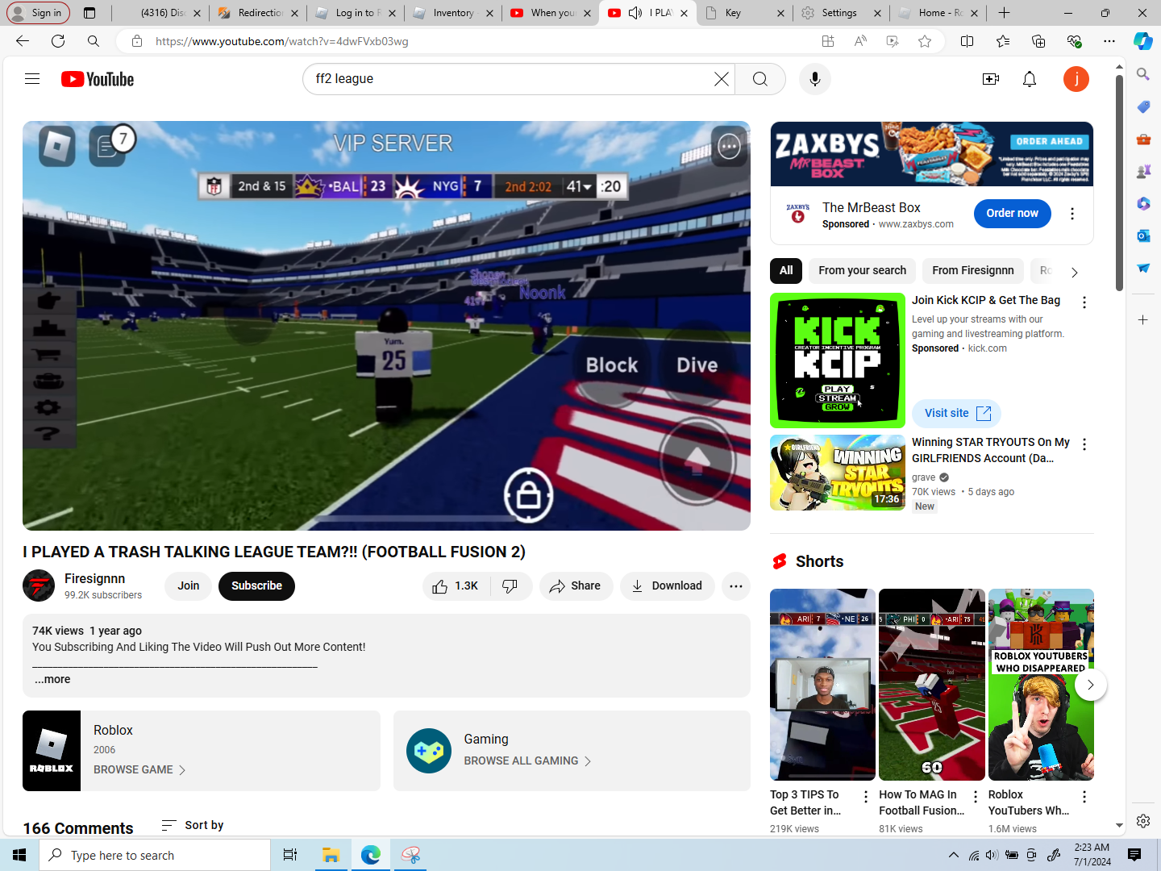This screenshot has width=1161, height=871.
Task: Open File Explorer from taskbar
Action: tap(331, 855)
